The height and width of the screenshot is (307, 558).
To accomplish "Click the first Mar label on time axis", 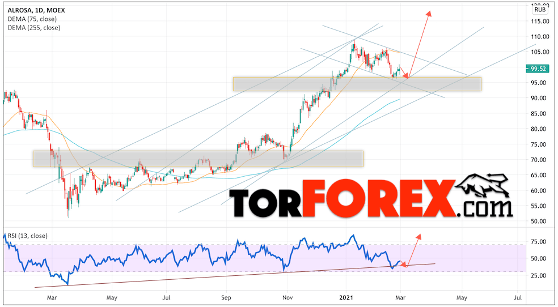I will (52, 297).
